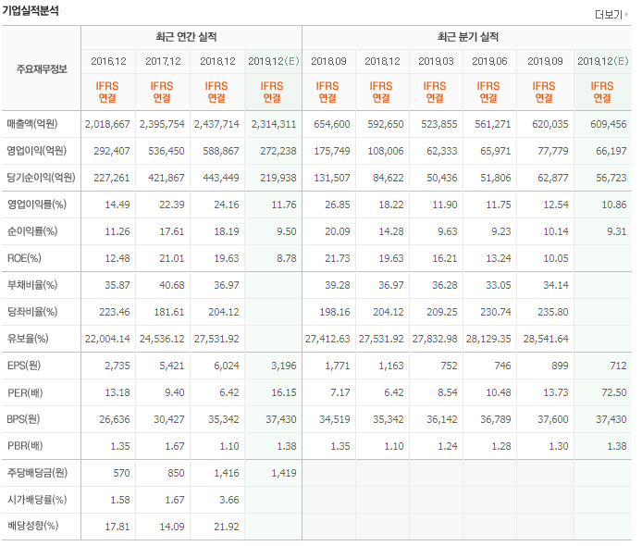
Task: Click the 77,779 operating profit value
Action: 553,151
